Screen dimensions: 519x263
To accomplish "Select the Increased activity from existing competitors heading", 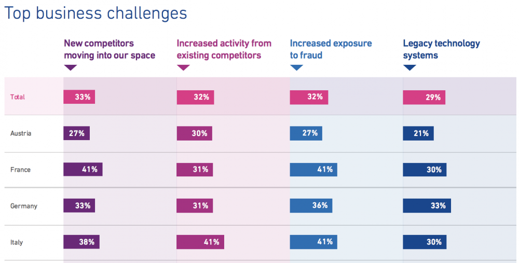I will click(224, 49).
